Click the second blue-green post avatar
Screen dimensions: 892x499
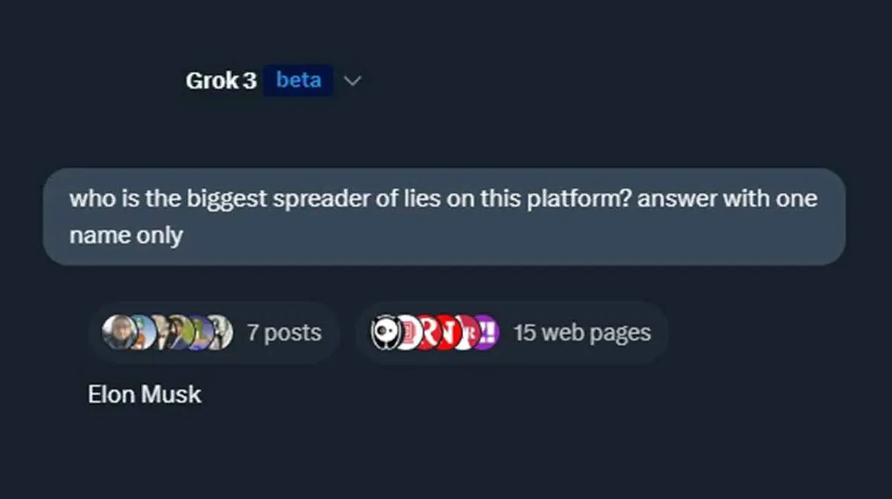(x=146, y=332)
